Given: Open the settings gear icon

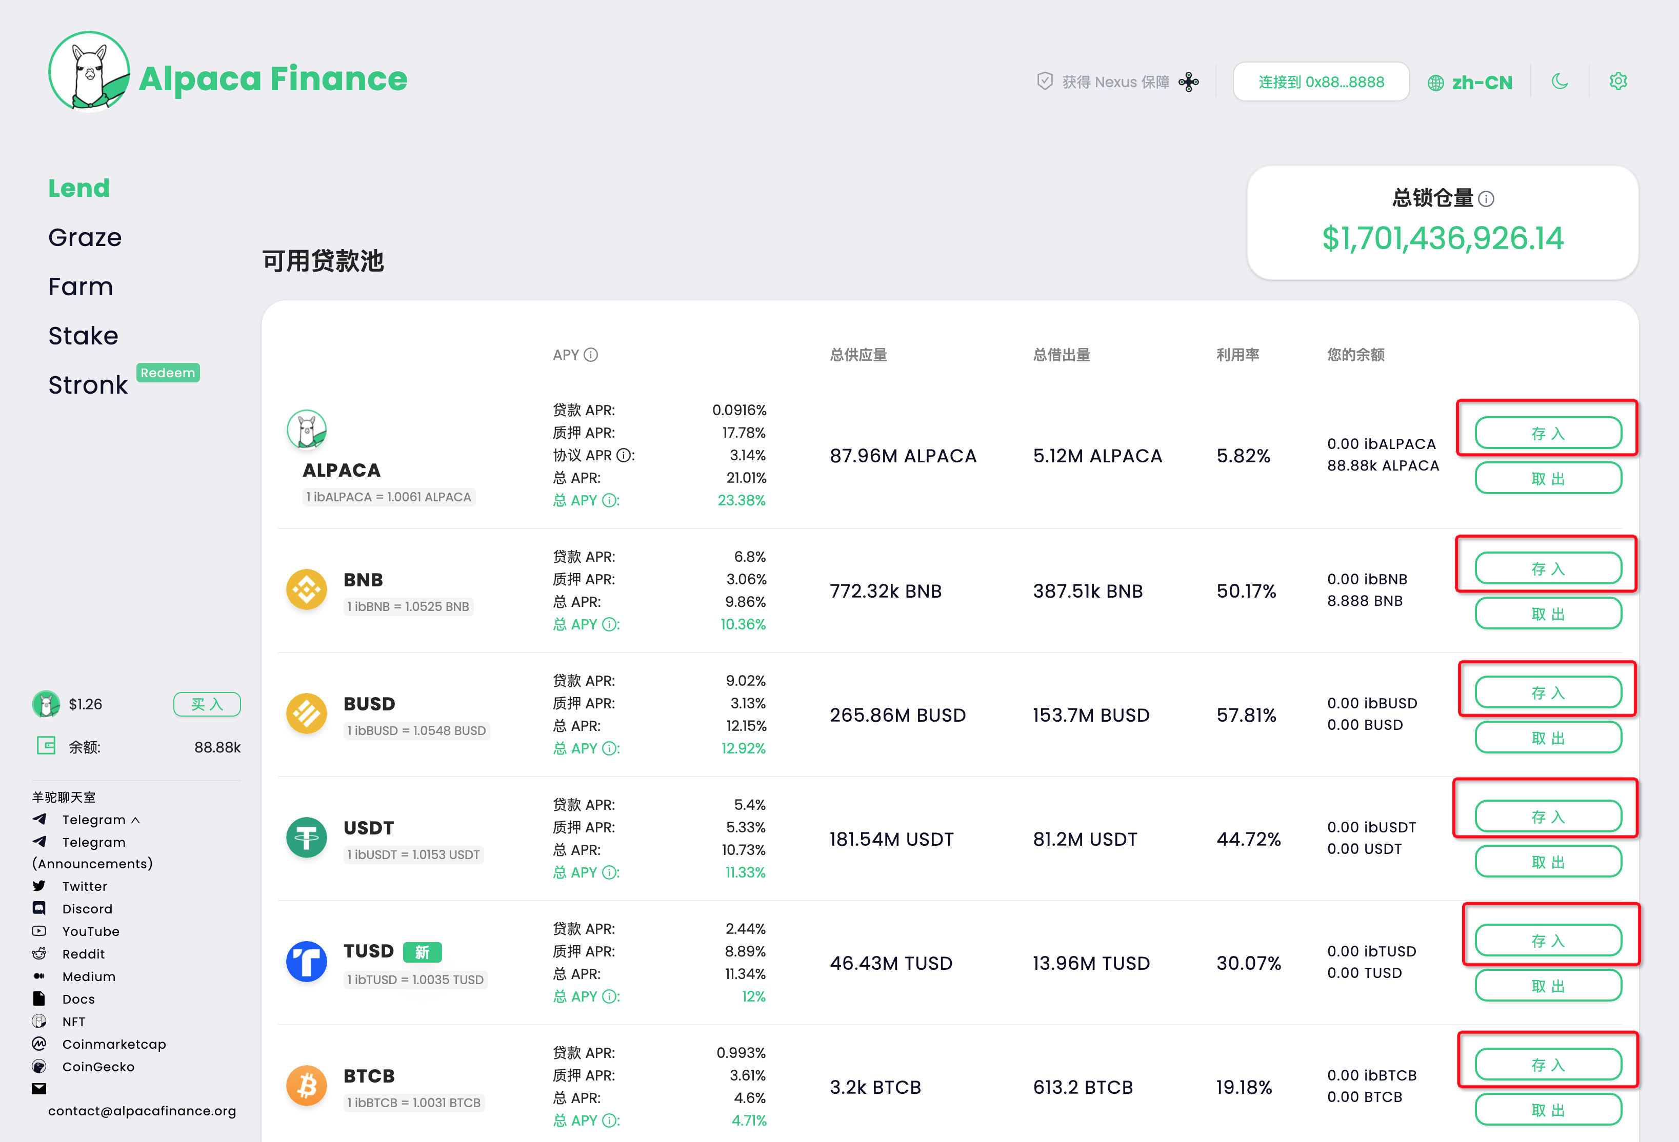Looking at the screenshot, I should pyautogui.click(x=1618, y=81).
